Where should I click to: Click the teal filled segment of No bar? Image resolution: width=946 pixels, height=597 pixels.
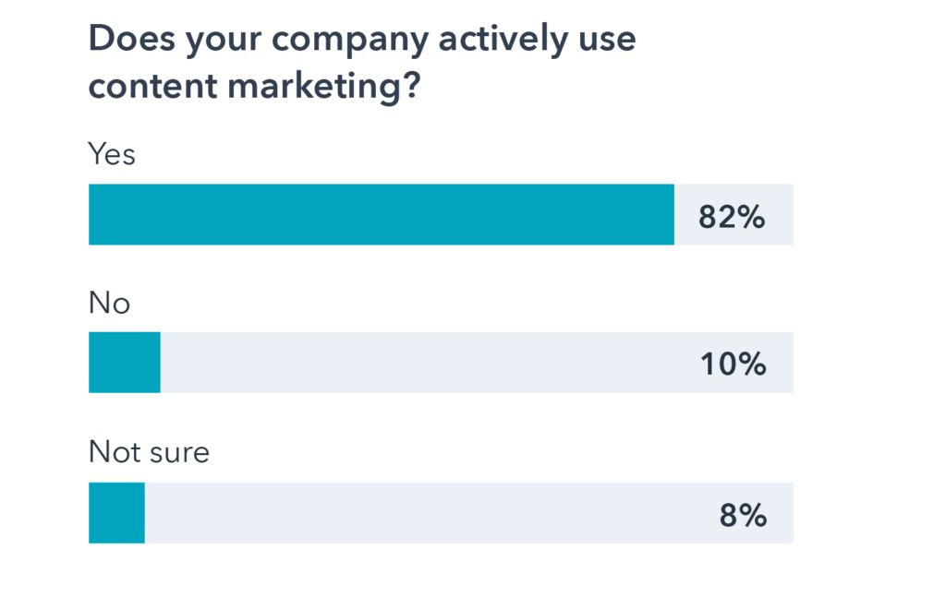[125, 363]
